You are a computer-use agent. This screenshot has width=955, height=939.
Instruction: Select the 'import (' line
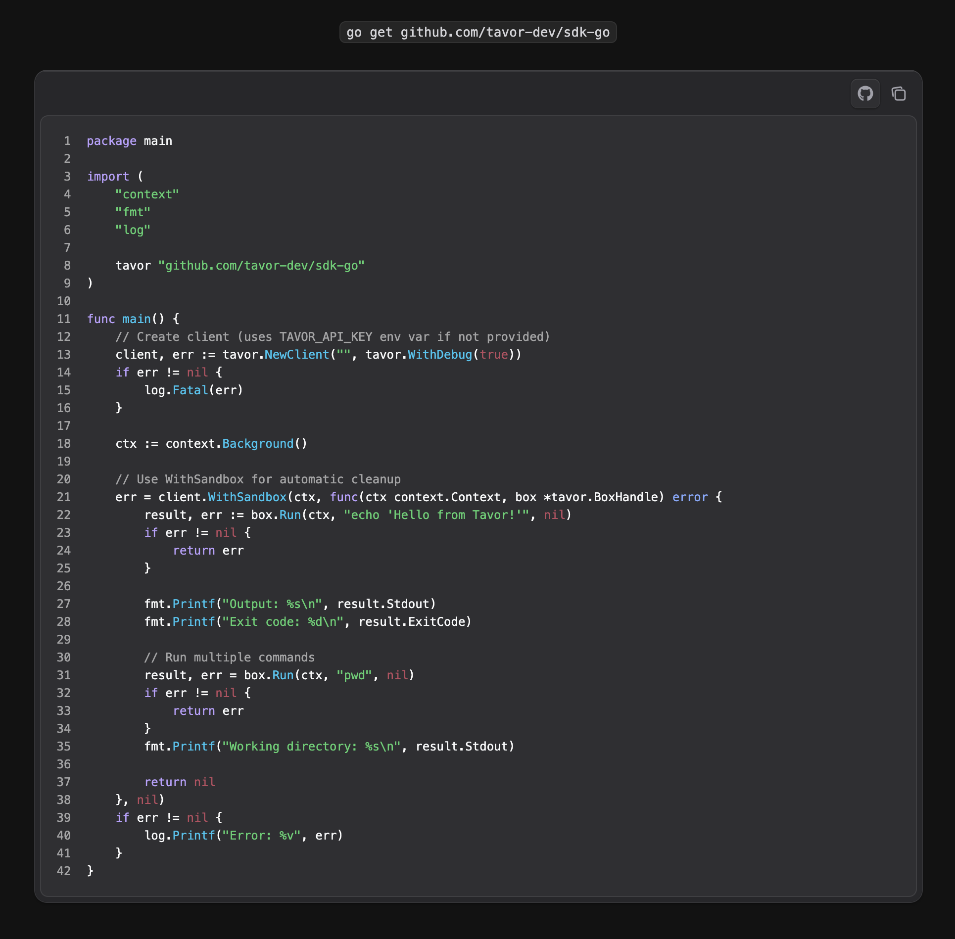pyautogui.click(x=115, y=177)
